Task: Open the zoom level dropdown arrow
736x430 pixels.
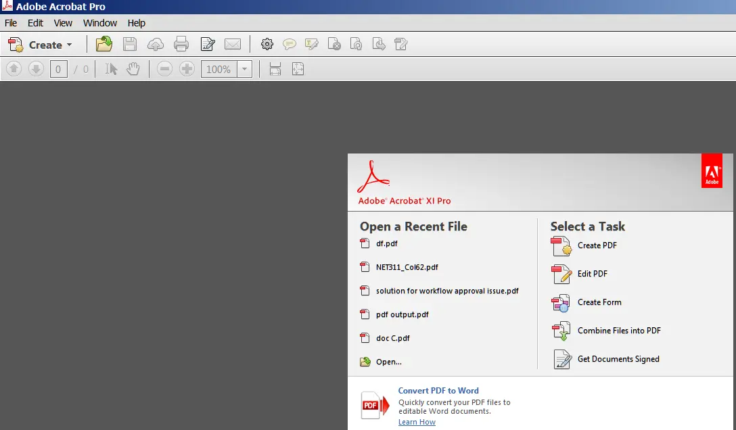Action: (x=245, y=70)
